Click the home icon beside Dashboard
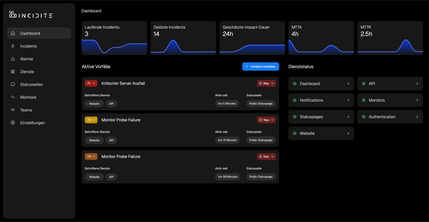429x222 pixels. pyautogui.click(x=13, y=33)
